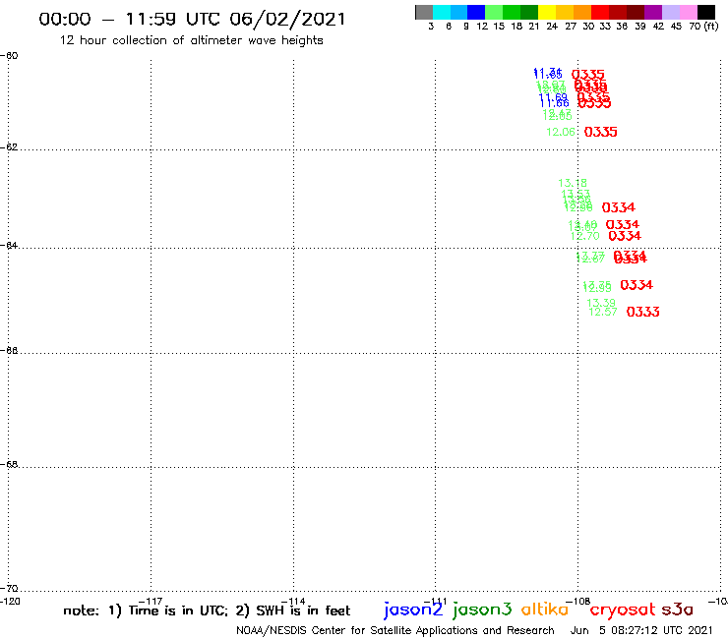Select the subtitle '12 hour collection of altimeter wave heights'

click(191, 40)
